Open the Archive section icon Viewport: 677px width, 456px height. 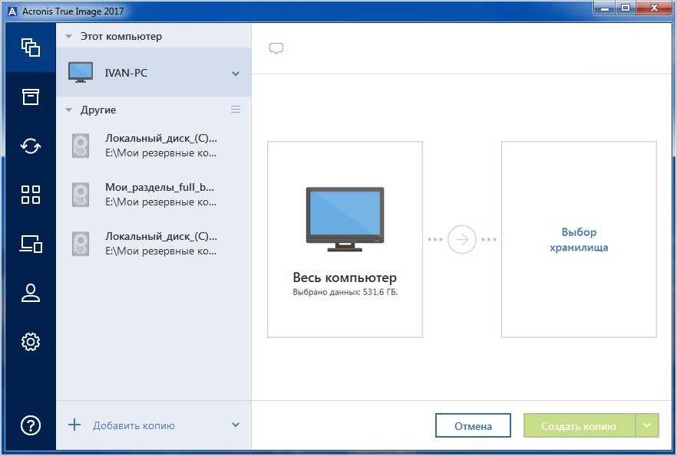click(x=30, y=97)
